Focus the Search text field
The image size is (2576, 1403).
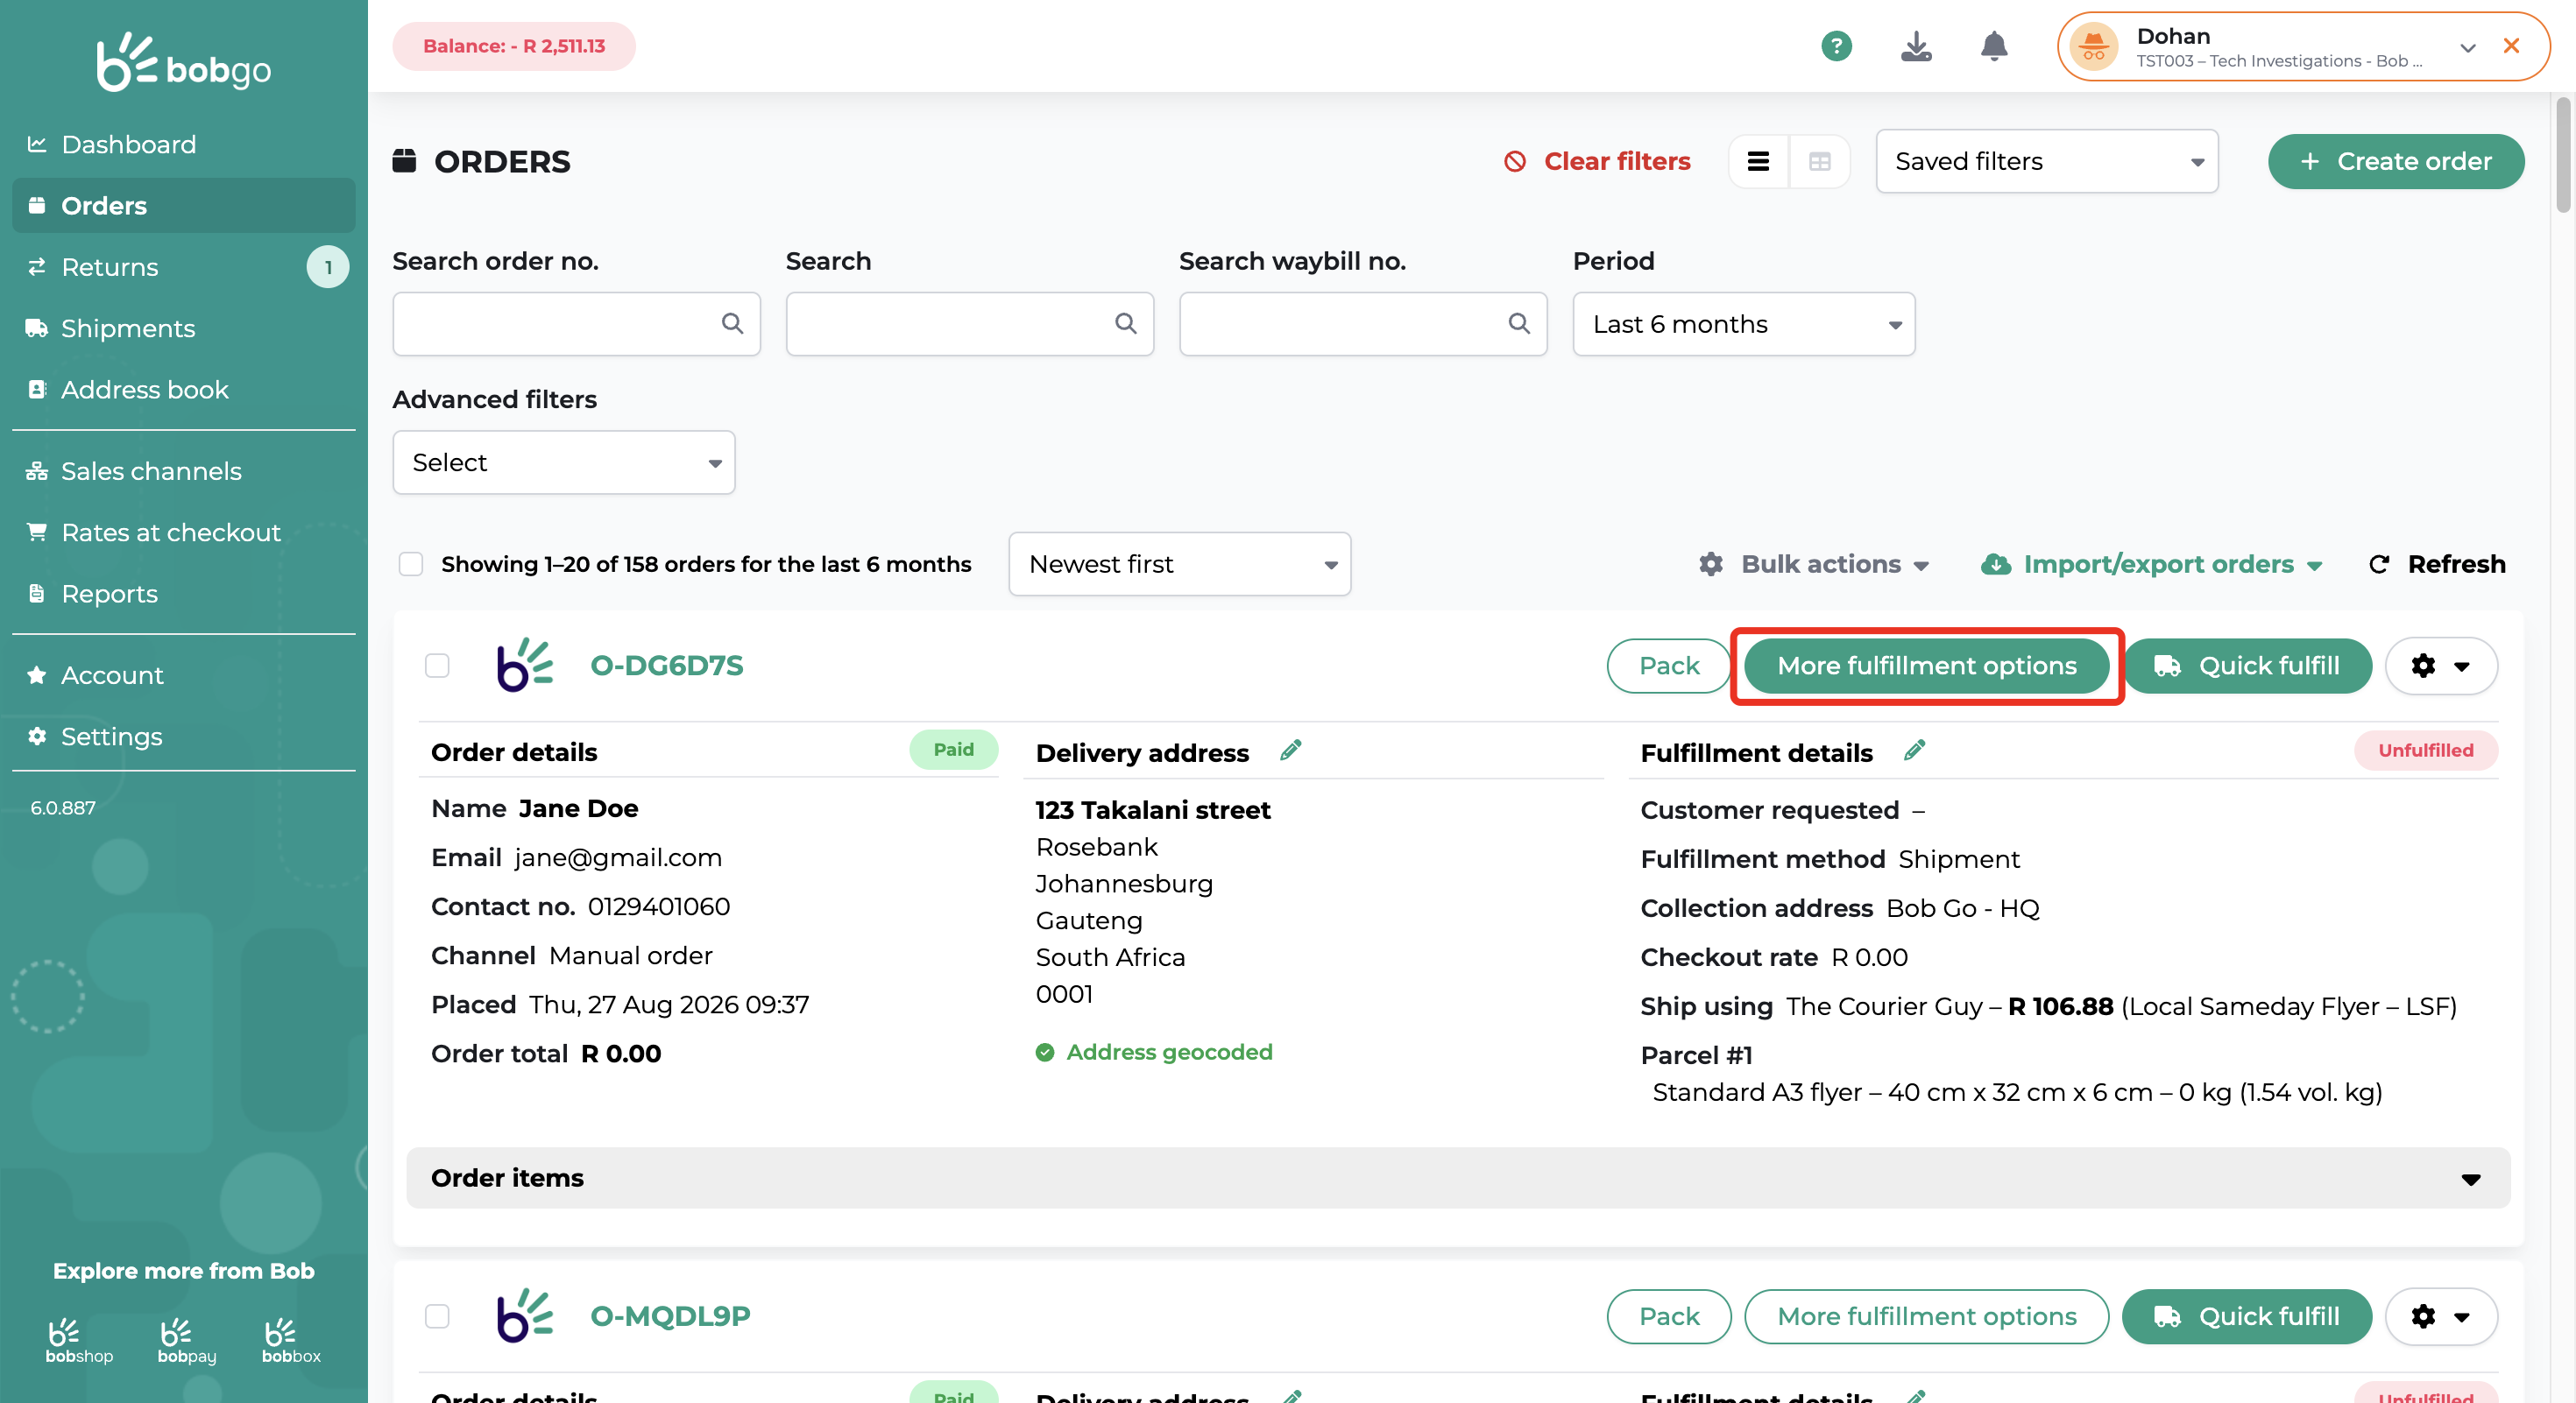[x=969, y=324]
